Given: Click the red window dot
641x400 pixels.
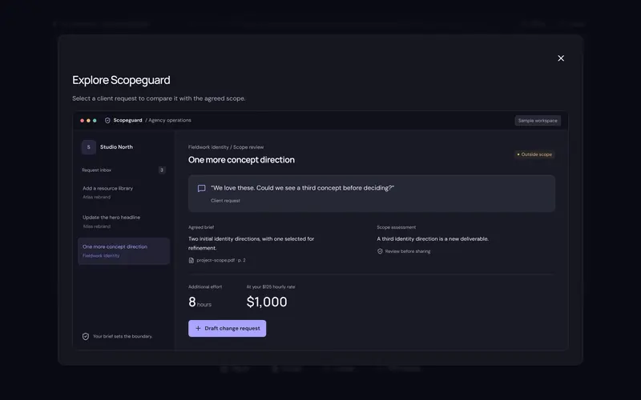Looking at the screenshot, I should 83,121.
